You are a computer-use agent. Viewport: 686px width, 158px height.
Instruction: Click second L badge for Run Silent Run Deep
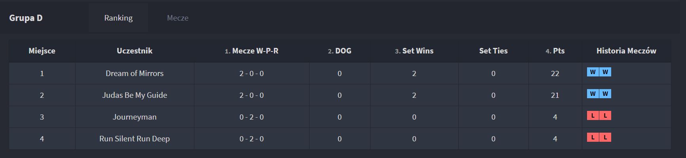coord(605,137)
